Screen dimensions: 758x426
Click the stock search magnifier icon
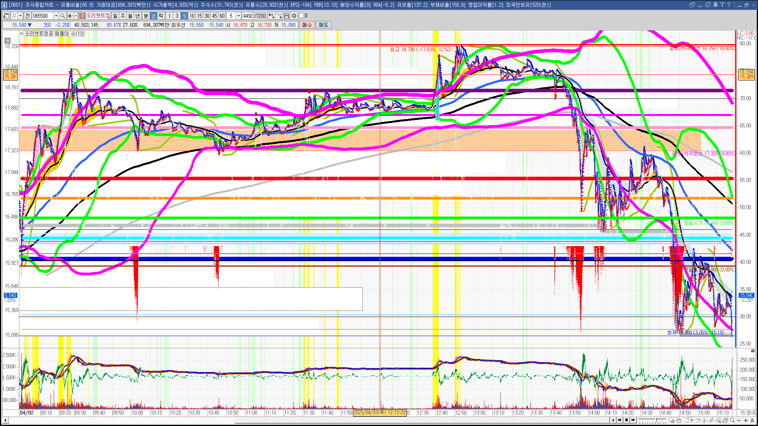click(62, 16)
